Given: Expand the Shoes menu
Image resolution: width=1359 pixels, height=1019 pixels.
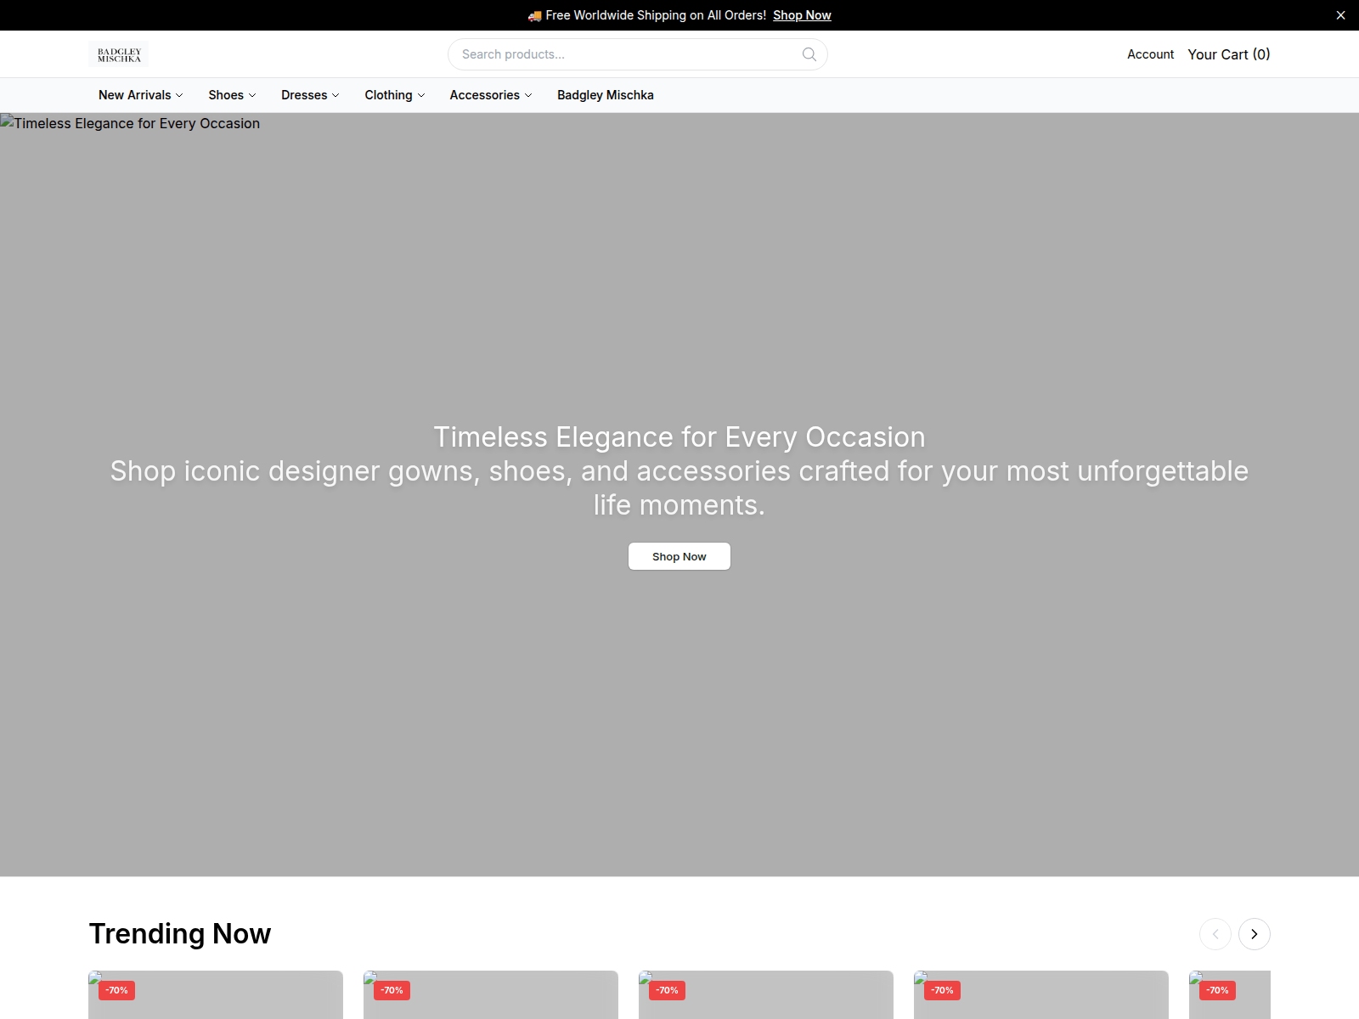Looking at the screenshot, I should pyautogui.click(x=232, y=95).
